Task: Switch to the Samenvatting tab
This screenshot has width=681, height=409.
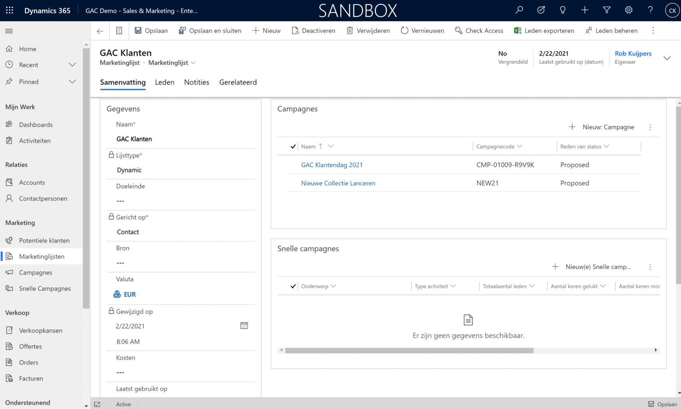Action: [123, 82]
